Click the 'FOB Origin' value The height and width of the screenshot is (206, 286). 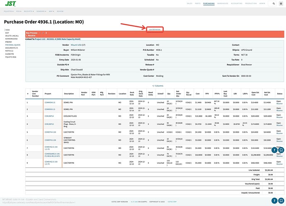pyautogui.click(x=75, y=55)
